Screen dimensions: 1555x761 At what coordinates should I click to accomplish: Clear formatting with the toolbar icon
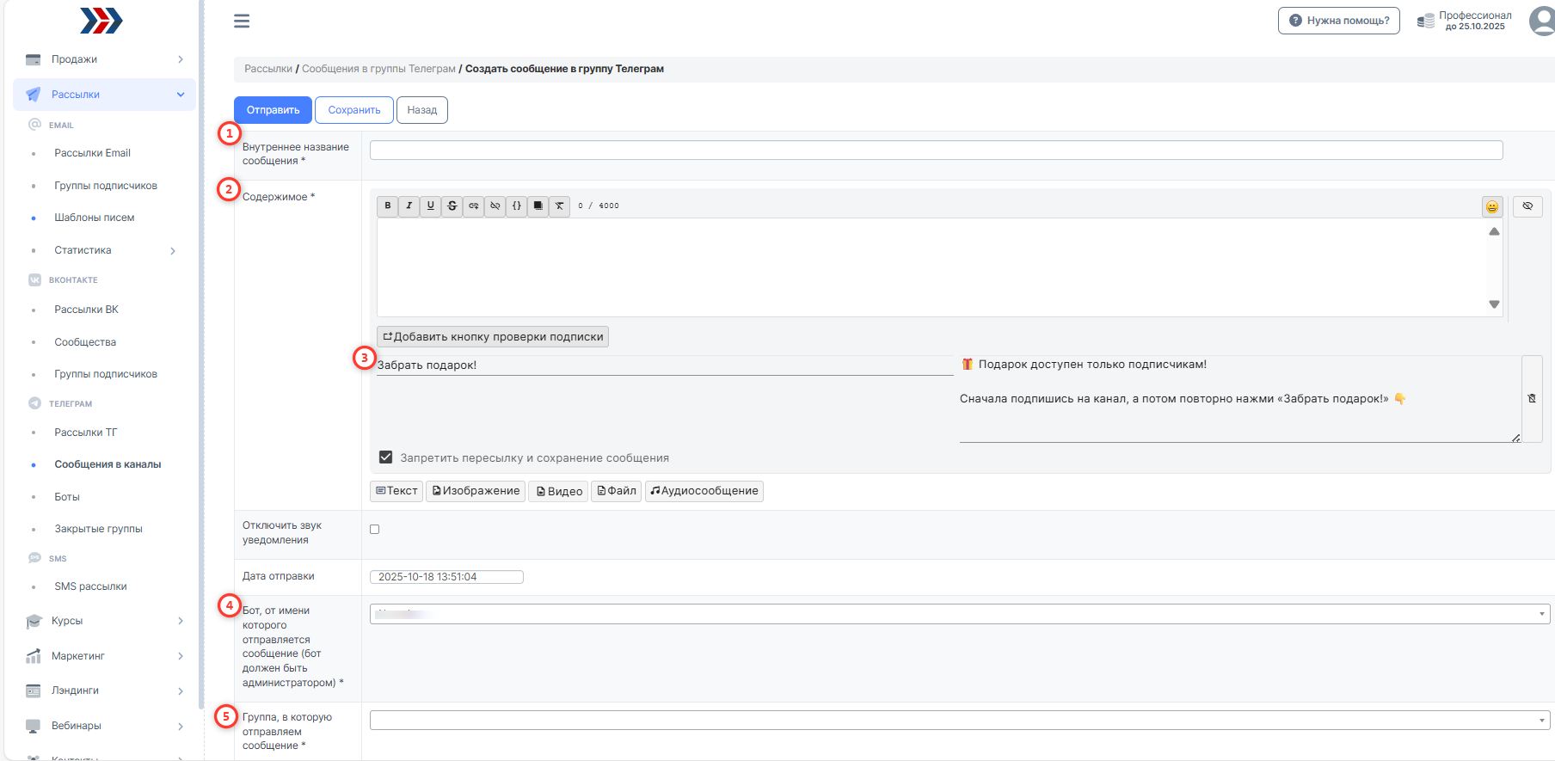tap(559, 206)
